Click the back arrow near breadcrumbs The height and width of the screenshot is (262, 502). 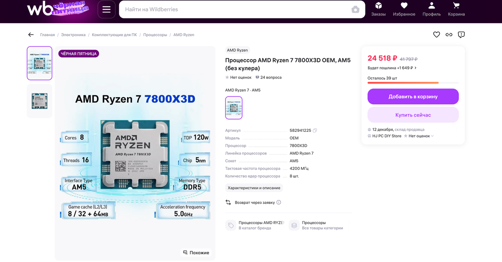coord(31,35)
